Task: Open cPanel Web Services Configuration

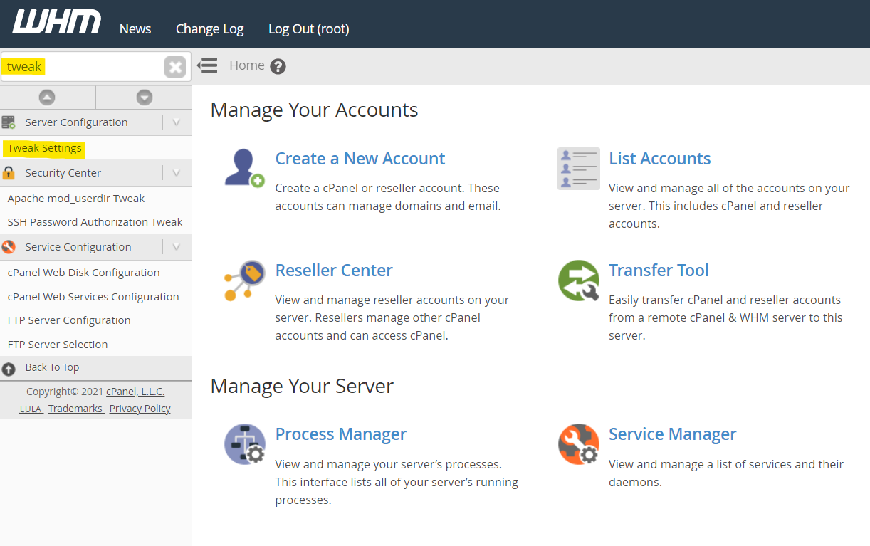Action: pyautogui.click(x=93, y=297)
